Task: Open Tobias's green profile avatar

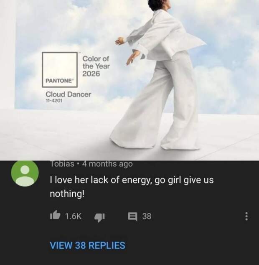Action: (25, 173)
